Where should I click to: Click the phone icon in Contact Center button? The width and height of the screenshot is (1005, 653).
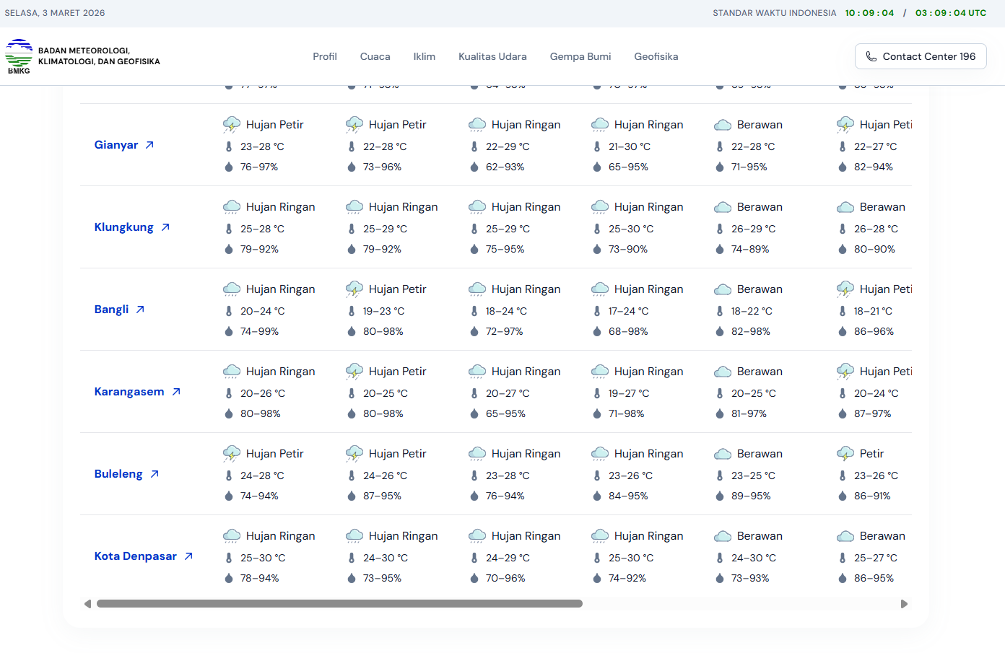[x=871, y=56]
